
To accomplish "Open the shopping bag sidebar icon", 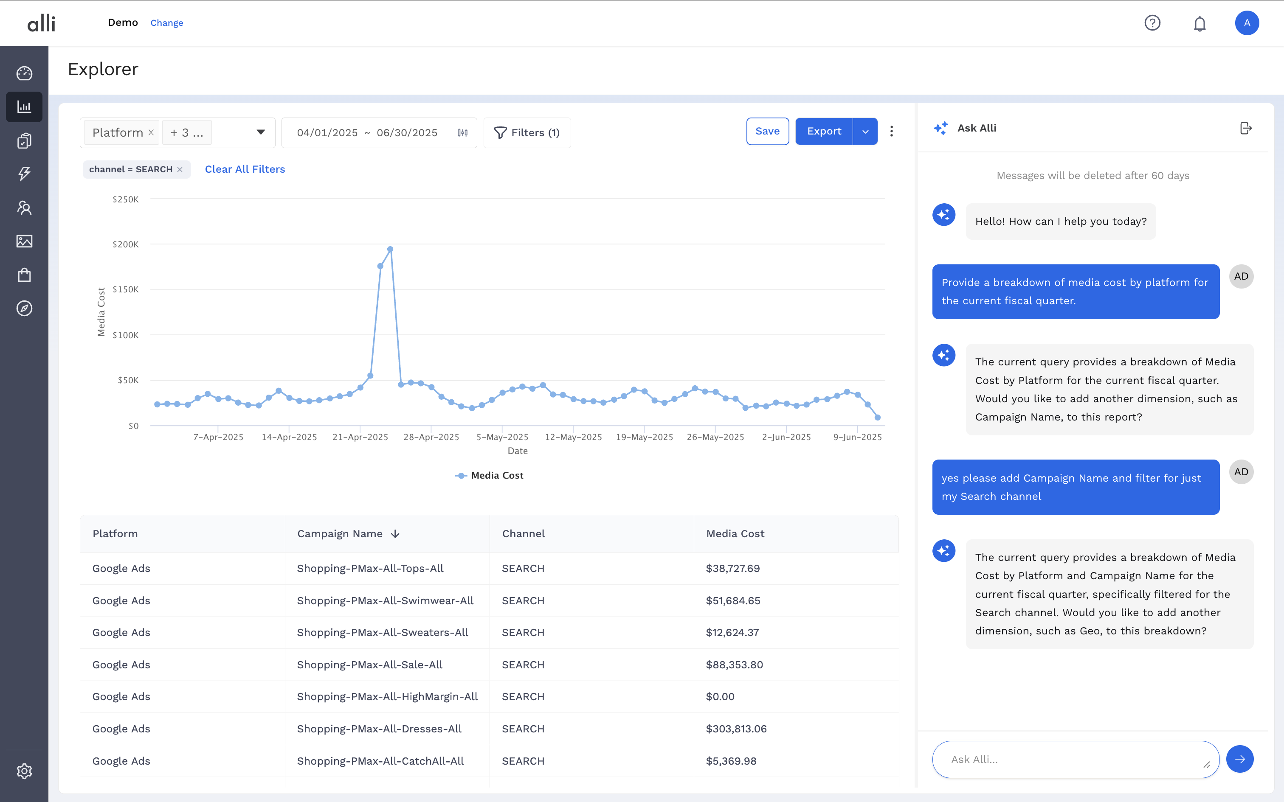I will (x=24, y=275).
